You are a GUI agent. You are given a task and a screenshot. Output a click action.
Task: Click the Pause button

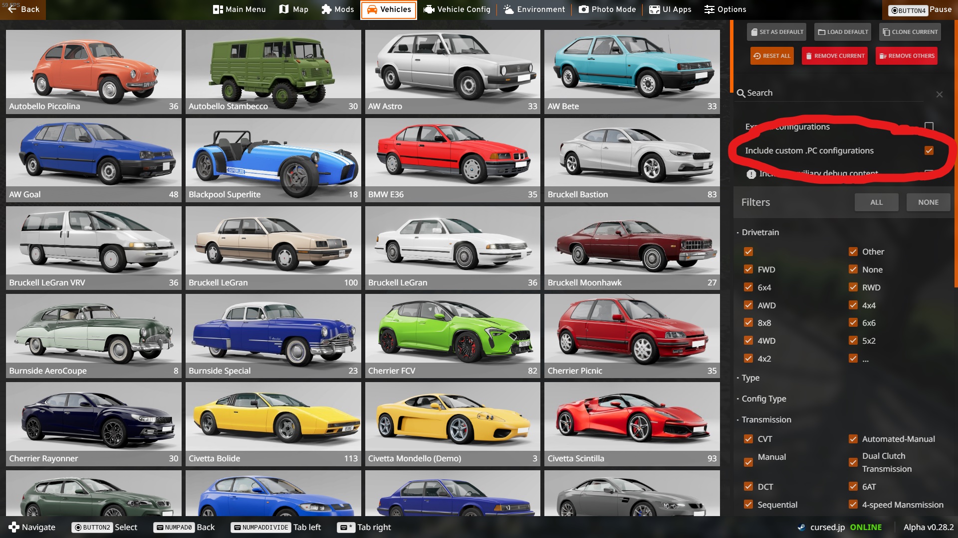point(920,9)
